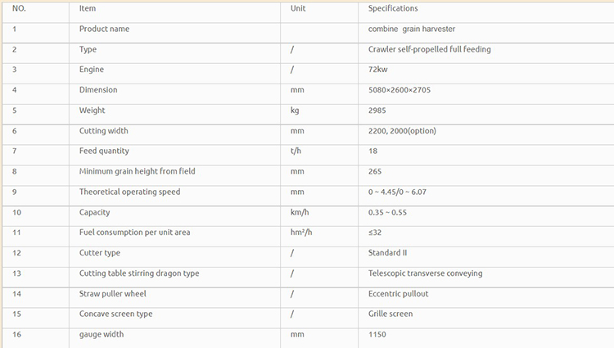Click the 'Unit' column header

tap(298, 9)
